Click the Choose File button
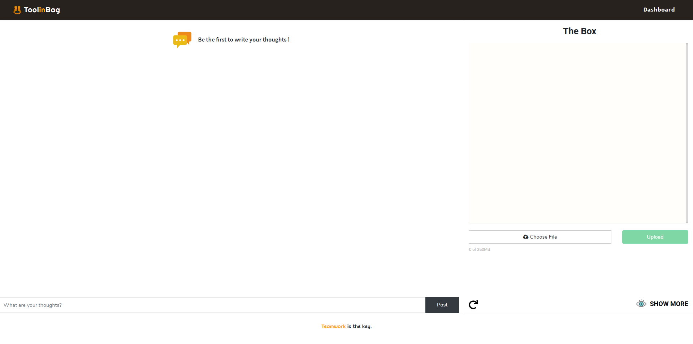 tap(540, 237)
